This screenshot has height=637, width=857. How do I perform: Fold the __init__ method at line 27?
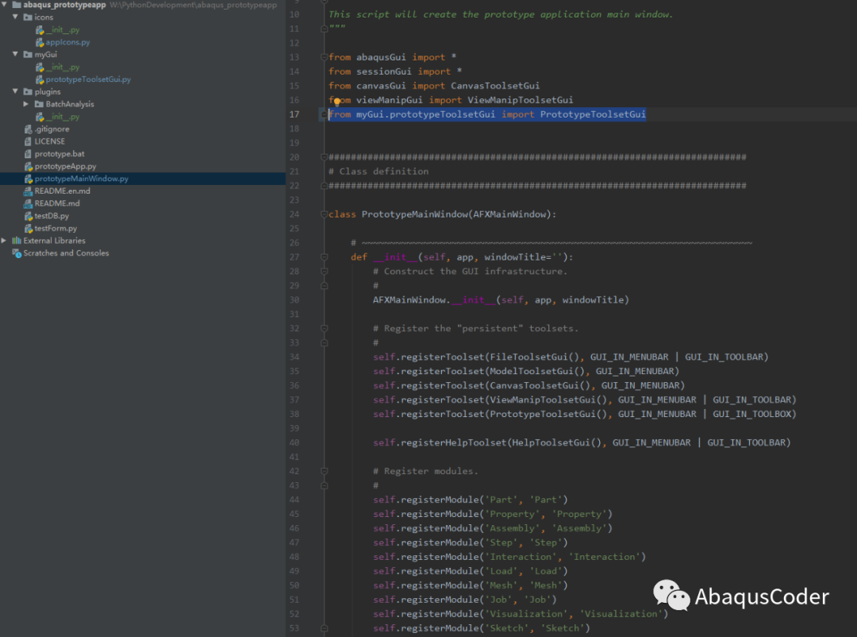324,257
